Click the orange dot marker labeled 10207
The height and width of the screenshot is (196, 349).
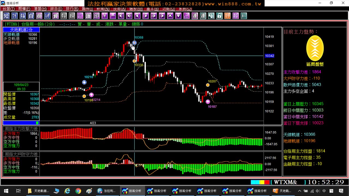click(208, 85)
